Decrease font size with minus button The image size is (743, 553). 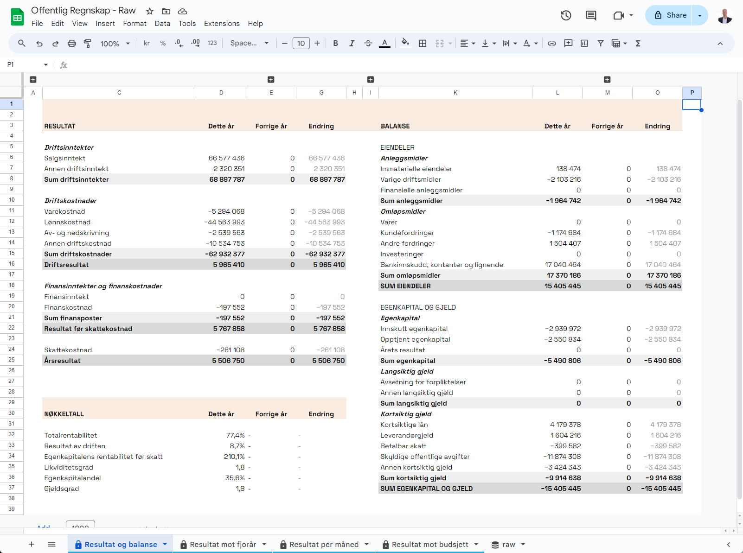[285, 43]
